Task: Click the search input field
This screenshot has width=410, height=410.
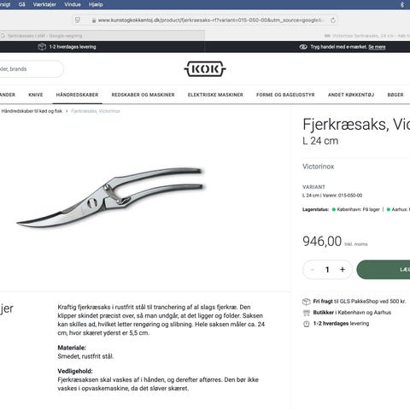Action: point(32,69)
